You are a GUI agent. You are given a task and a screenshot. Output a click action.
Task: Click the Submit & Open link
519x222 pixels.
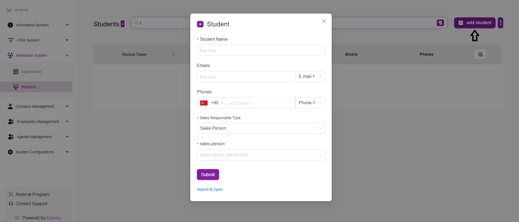210,189
